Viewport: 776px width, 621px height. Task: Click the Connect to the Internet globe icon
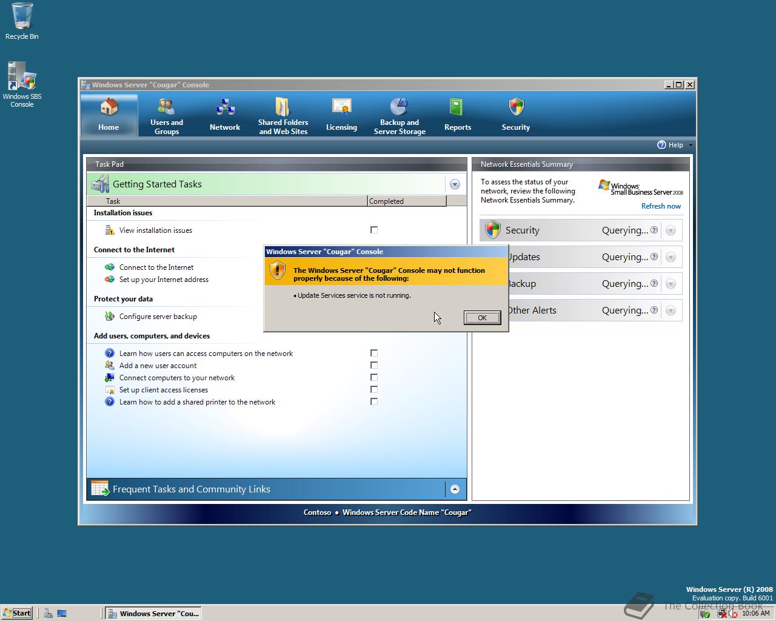tap(110, 267)
